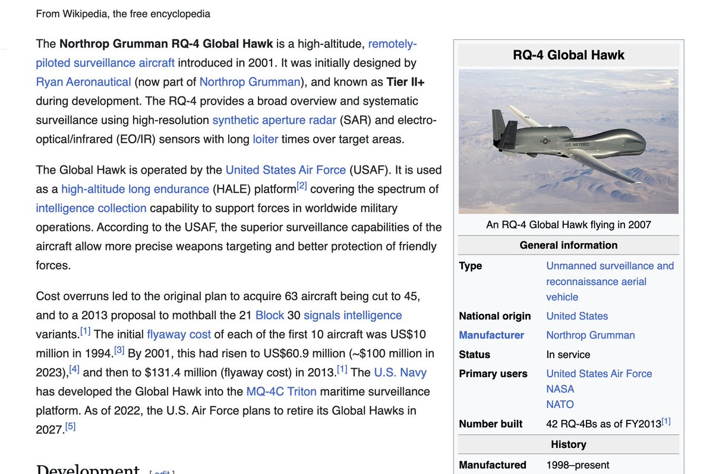Click the 'Type' infobox label
This screenshot has height=474, width=713.
(471, 266)
